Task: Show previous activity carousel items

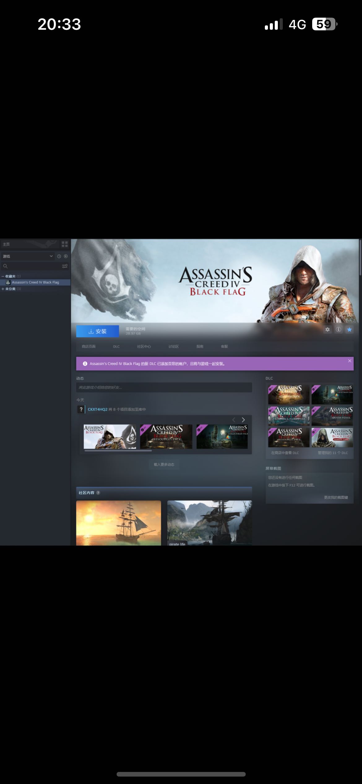Action: pyautogui.click(x=234, y=420)
